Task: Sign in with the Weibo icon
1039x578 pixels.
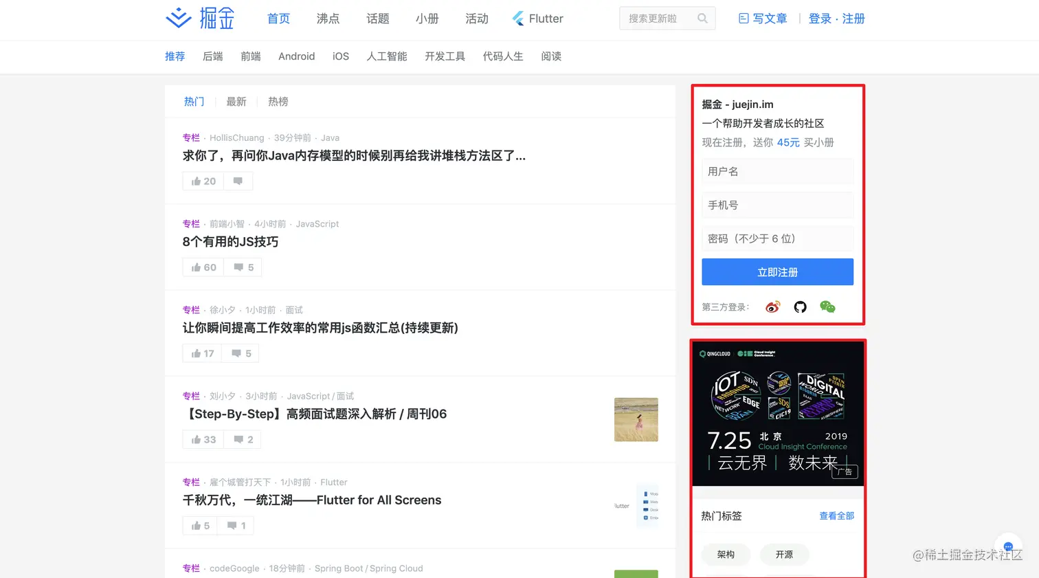Action: (773, 307)
